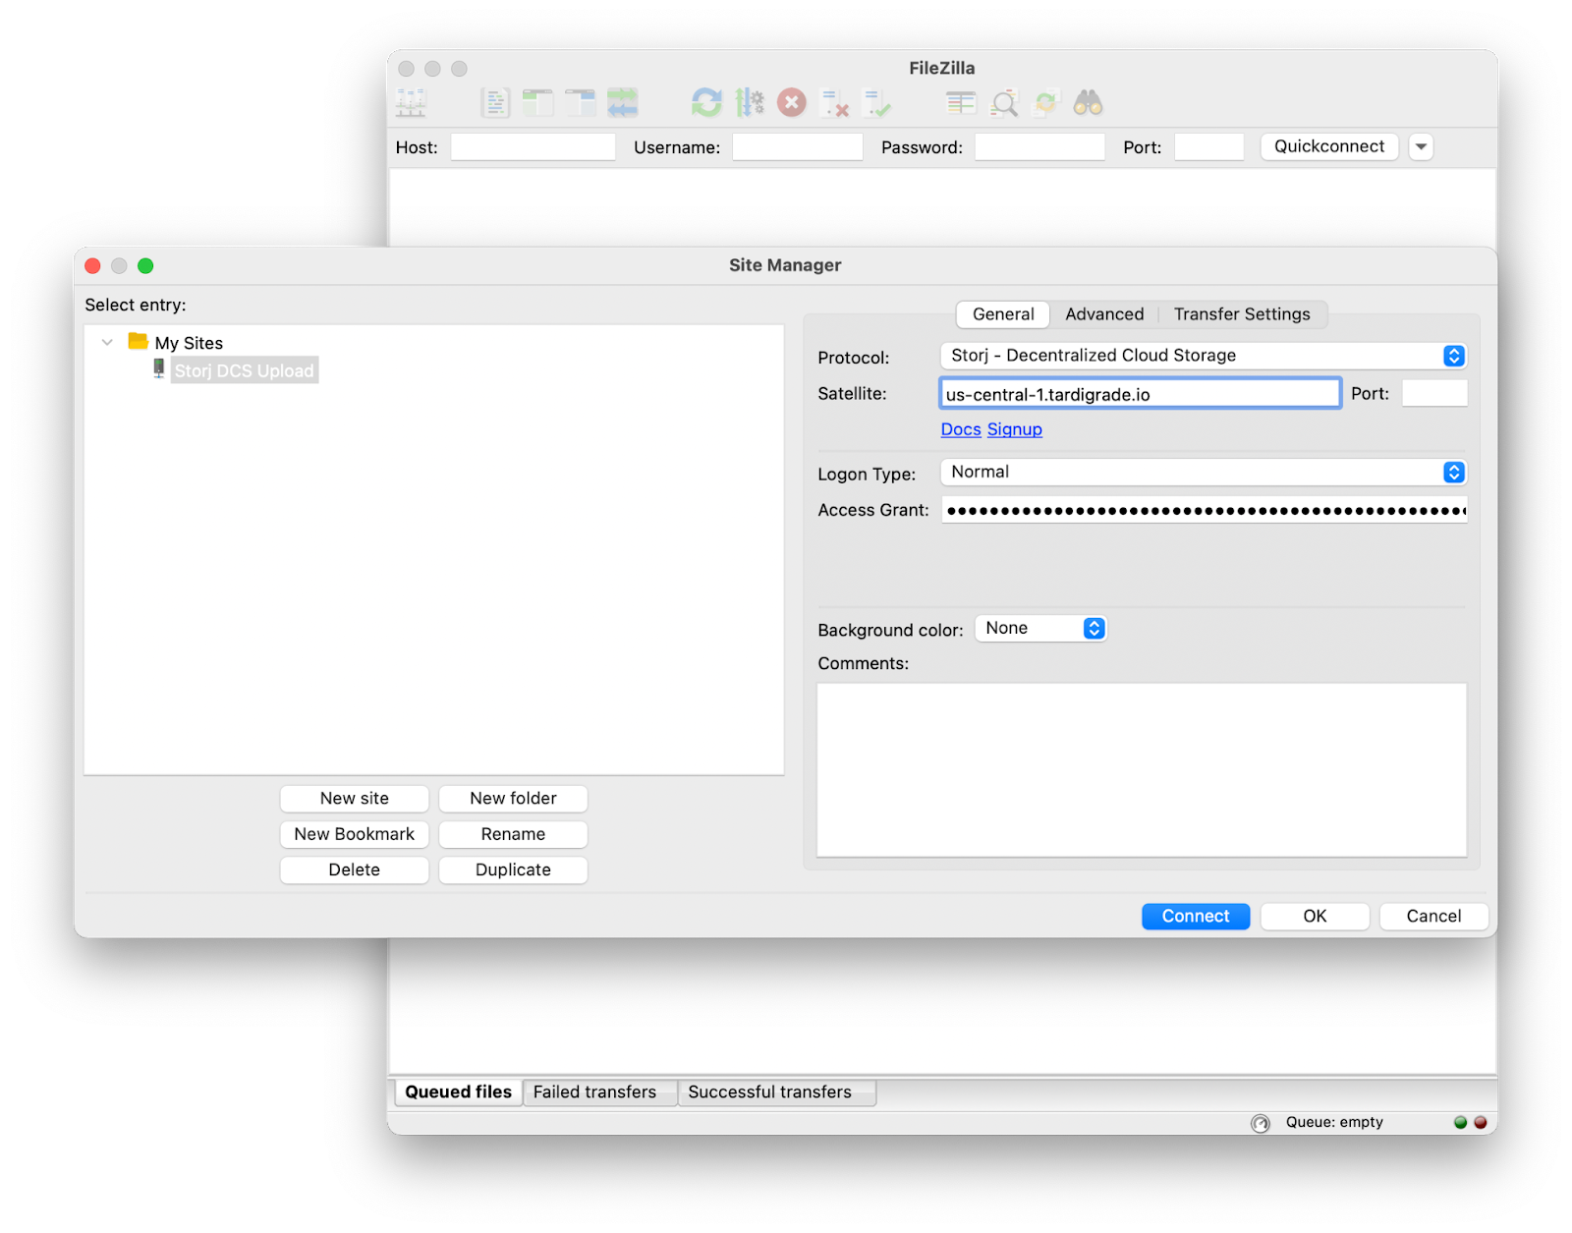This screenshot has width=1572, height=1233.
Task: Click the New folder button
Action: coord(513,799)
